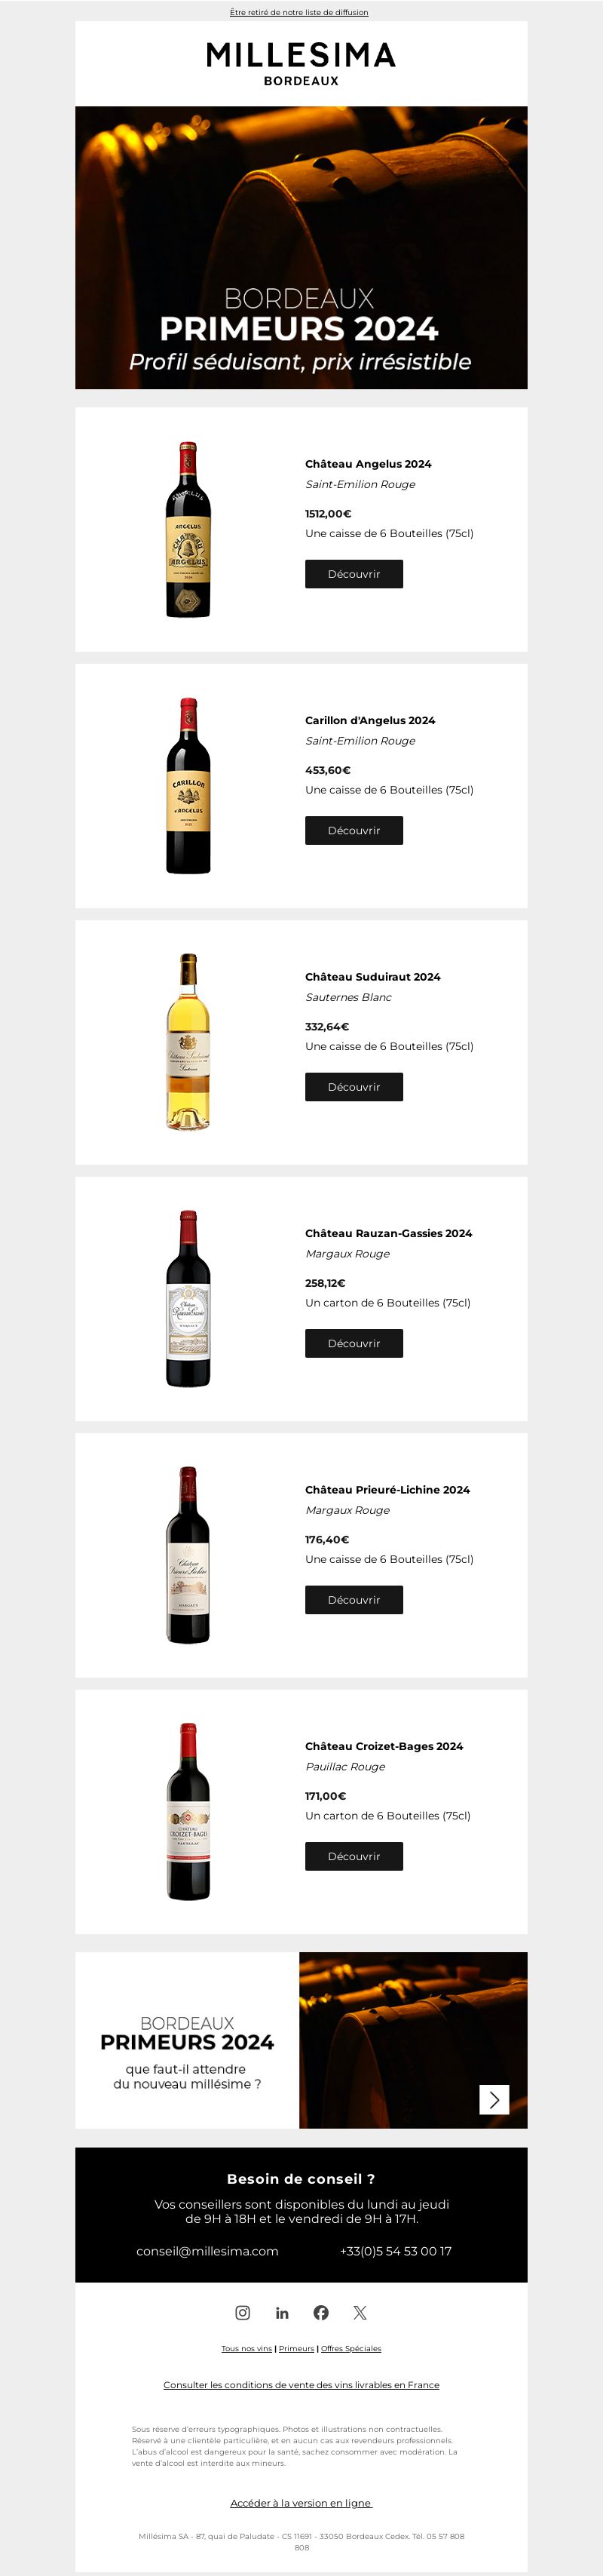Viewport: 603px width, 2576px height.
Task: Open the X (Twitter) social icon
Action: tap(360, 2312)
